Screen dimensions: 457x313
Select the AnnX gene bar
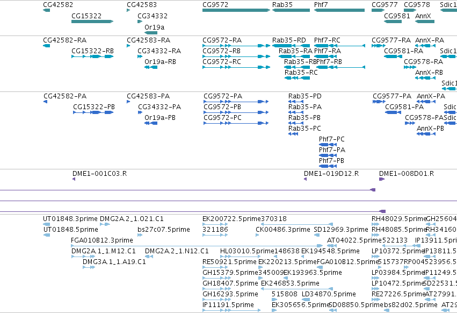click(x=425, y=22)
